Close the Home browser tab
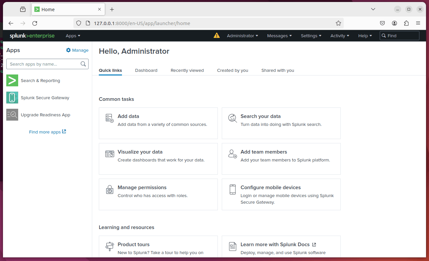This screenshot has width=429, height=261. click(99, 10)
